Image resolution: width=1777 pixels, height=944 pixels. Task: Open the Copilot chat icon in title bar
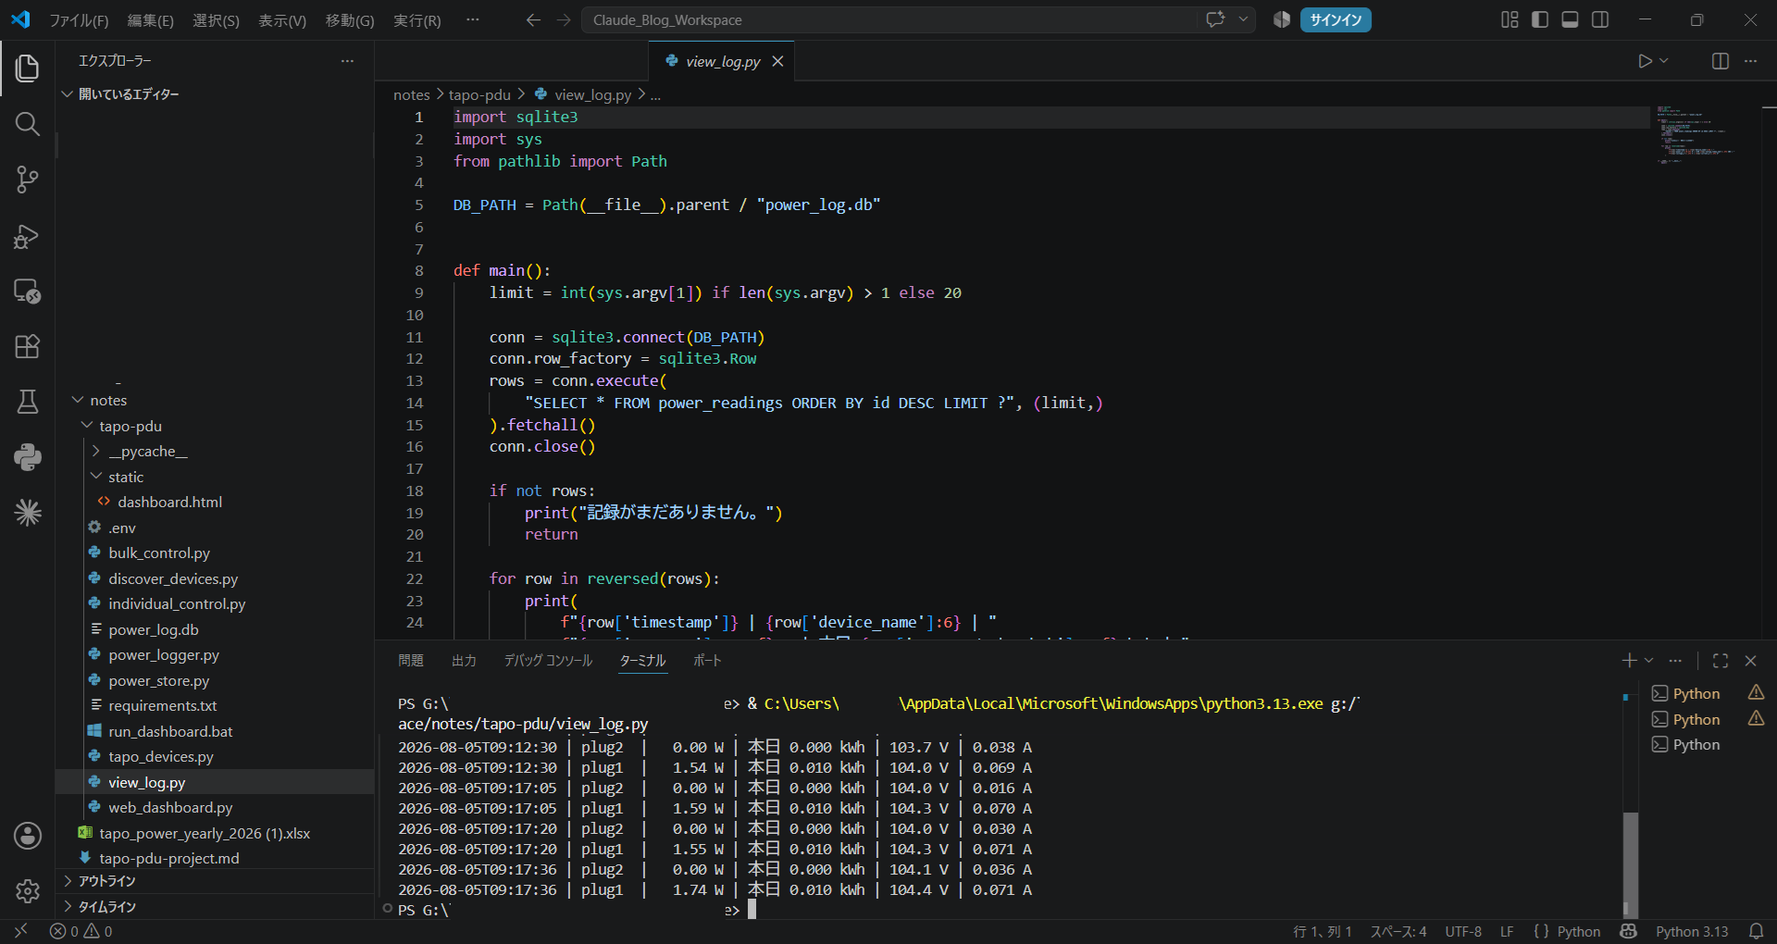coord(1215,19)
